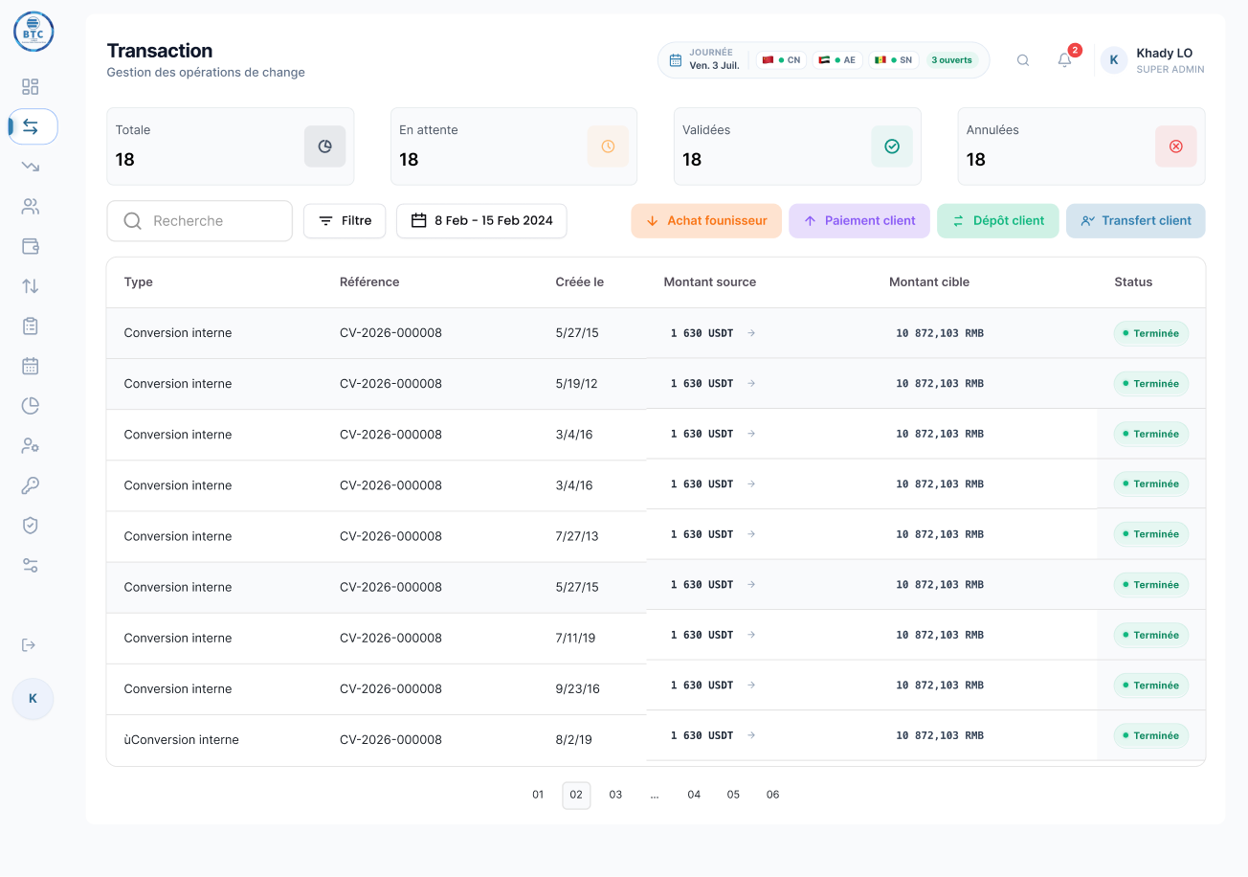
Task: Click the logout icon in sidebar
Action: (29, 645)
